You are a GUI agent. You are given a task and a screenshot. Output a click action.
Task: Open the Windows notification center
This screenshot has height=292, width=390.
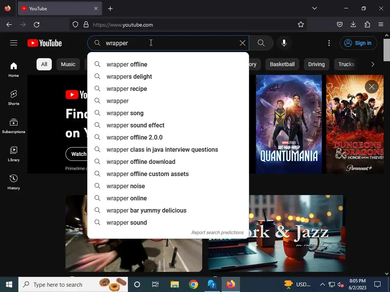click(x=377, y=284)
